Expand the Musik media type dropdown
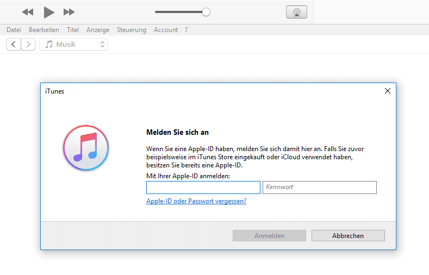 click(x=73, y=44)
